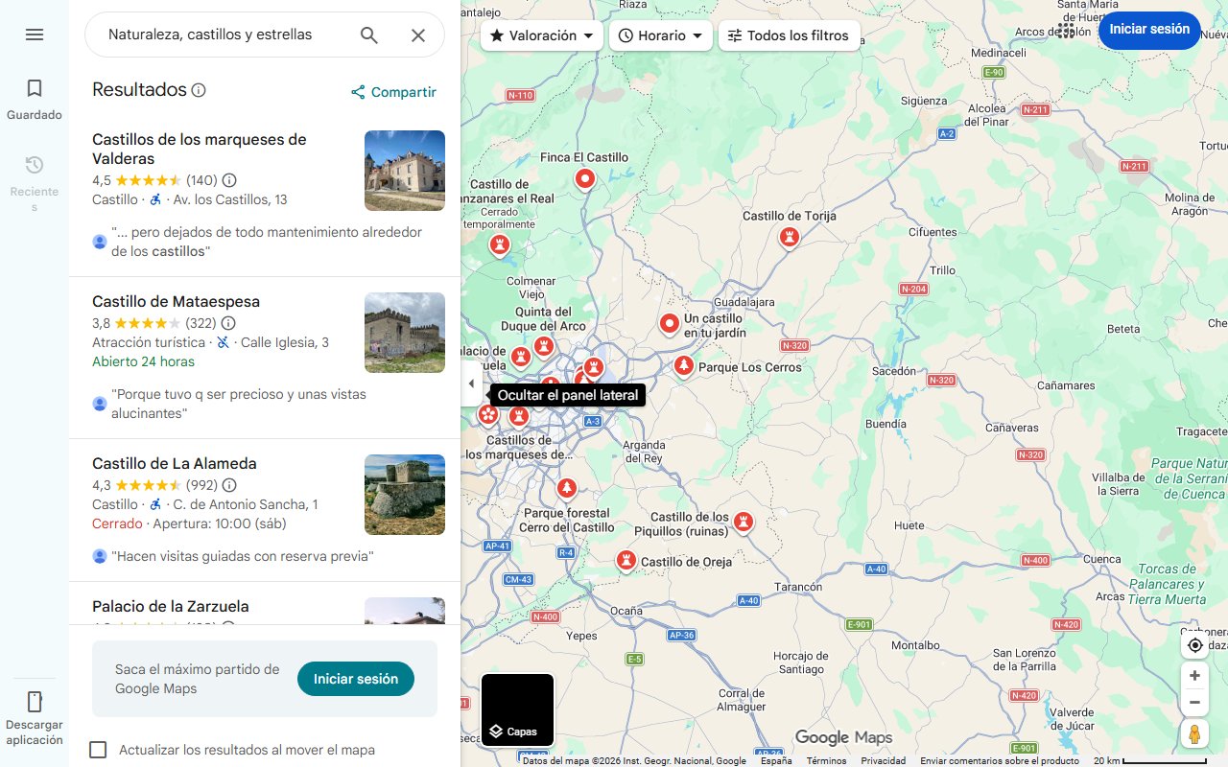The width and height of the screenshot is (1228, 767).
Task: Open the hamburger navigation menu
Action: (x=35, y=35)
